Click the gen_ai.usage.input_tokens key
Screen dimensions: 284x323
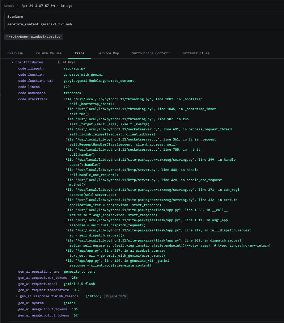tap(43, 309)
